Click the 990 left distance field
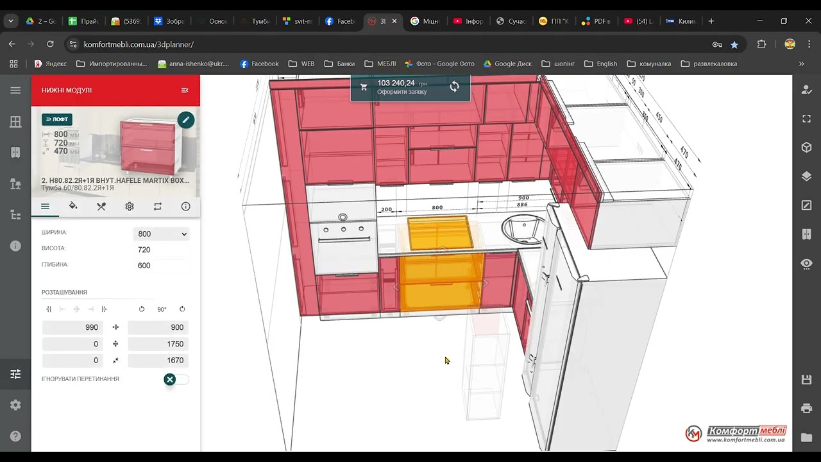The width and height of the screenshot is (821, 462). coord(72,327)
